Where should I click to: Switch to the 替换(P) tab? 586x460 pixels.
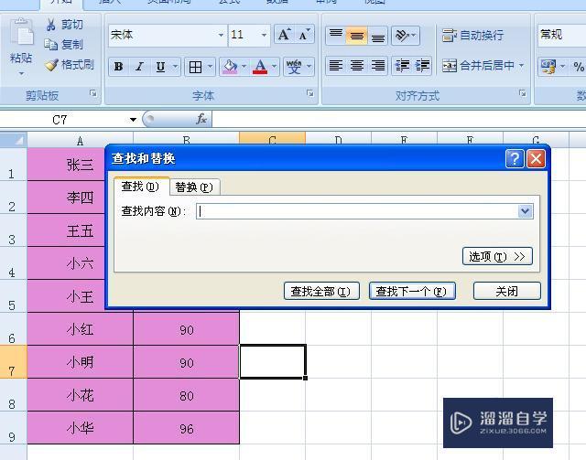point(194,187)
